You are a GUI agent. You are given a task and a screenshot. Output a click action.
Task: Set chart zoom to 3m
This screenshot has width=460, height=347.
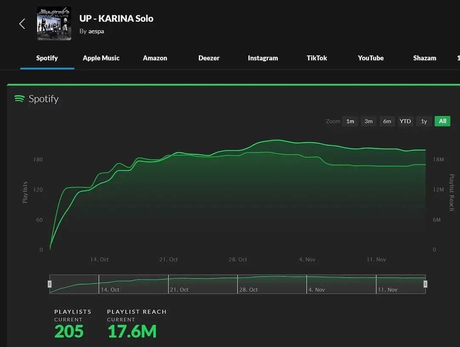click(x=368, y=121)
